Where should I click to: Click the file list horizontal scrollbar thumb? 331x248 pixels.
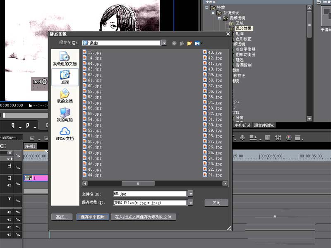(x=138, y=184)
